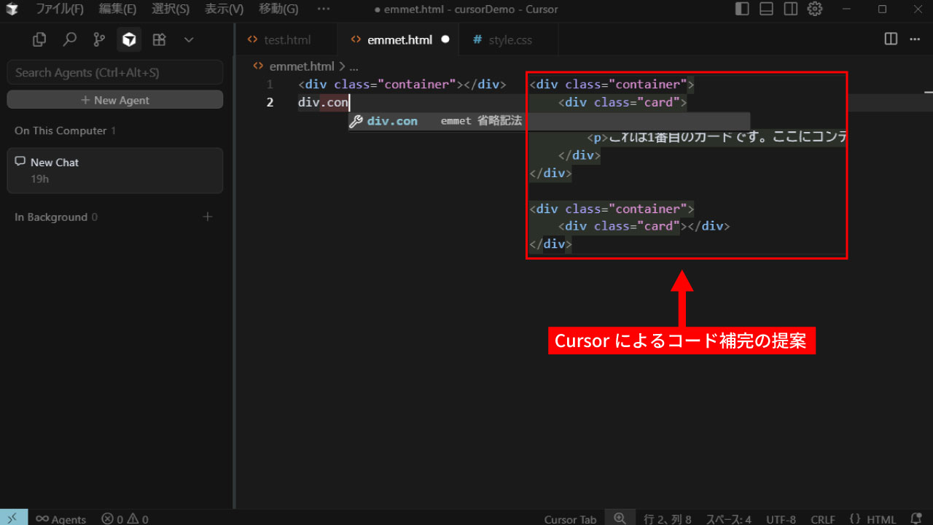Switch to the emmet.html tab

click(399, 40)
